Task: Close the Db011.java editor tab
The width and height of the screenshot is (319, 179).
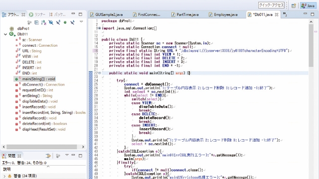Action: pyautogui.click(x=277, y=14)
